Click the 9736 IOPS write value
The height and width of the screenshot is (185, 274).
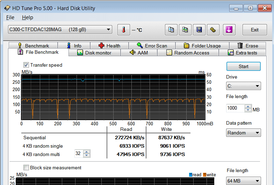[x=173, y=154]
